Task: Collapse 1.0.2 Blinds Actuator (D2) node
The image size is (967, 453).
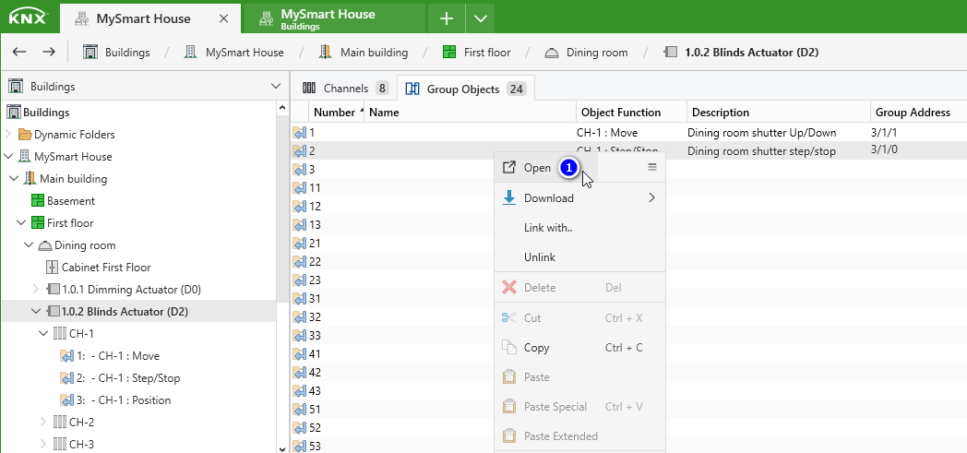Action: click(36, 311)
